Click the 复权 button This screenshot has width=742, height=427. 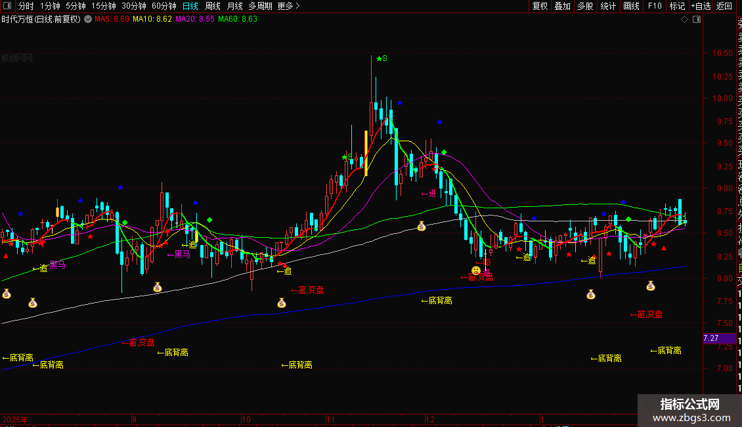pyautogui.click(x=540, y=6)
